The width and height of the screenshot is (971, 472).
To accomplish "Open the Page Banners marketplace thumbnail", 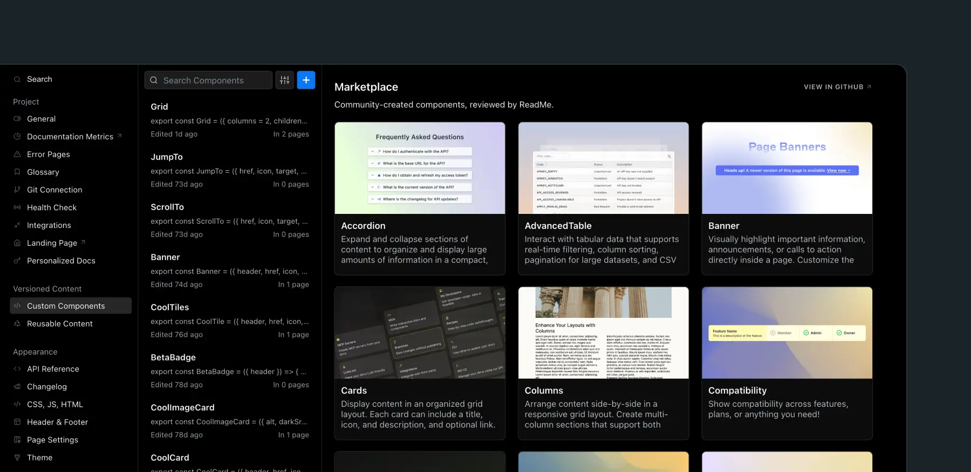I will tap(787, 168).
